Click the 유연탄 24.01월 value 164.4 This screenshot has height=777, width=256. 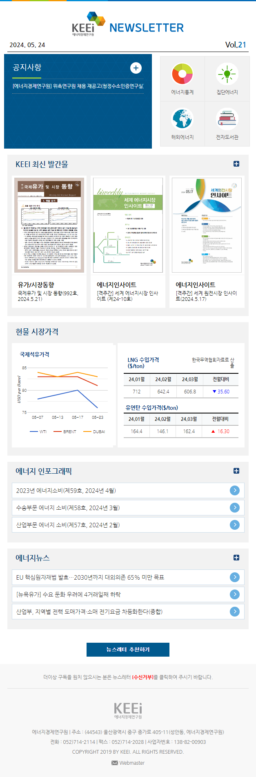pyautogui.click(x=136, y=431)
